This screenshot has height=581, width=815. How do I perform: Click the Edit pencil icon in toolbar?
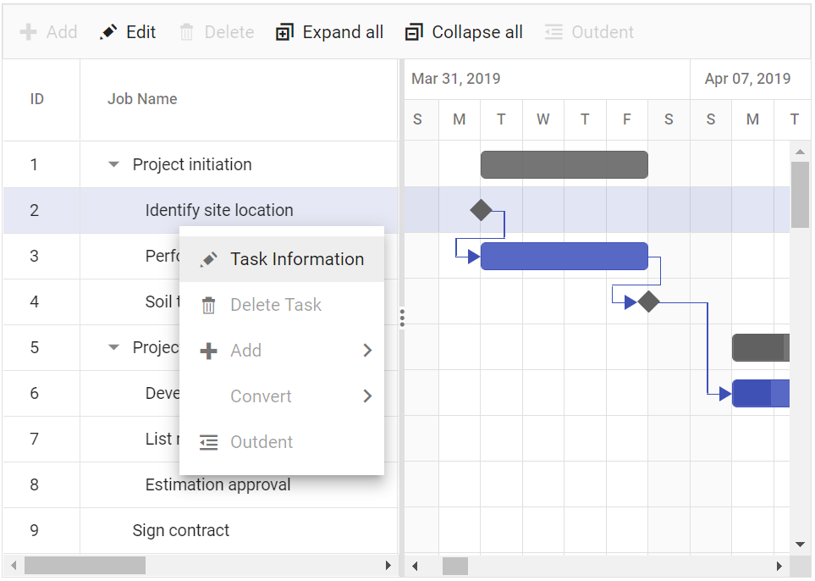[x=108, y=32]
